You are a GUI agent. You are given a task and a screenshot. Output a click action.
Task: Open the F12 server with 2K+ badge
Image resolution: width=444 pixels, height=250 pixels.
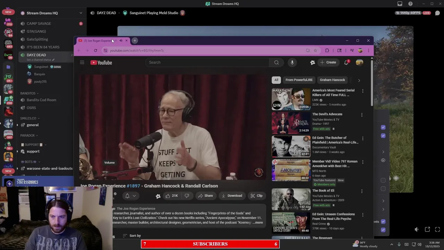point(8,78)
